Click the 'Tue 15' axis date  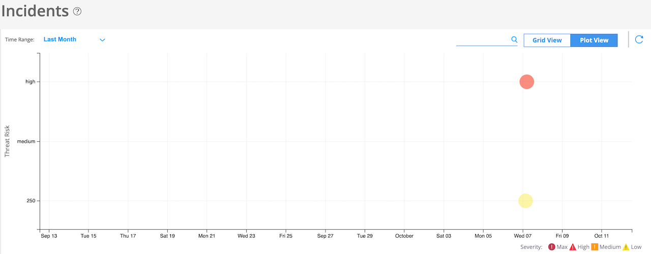pyautogui.click(x=88, y=236)
